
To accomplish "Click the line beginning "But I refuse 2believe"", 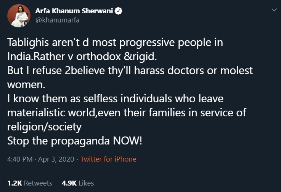I will (x=130, y=70).
